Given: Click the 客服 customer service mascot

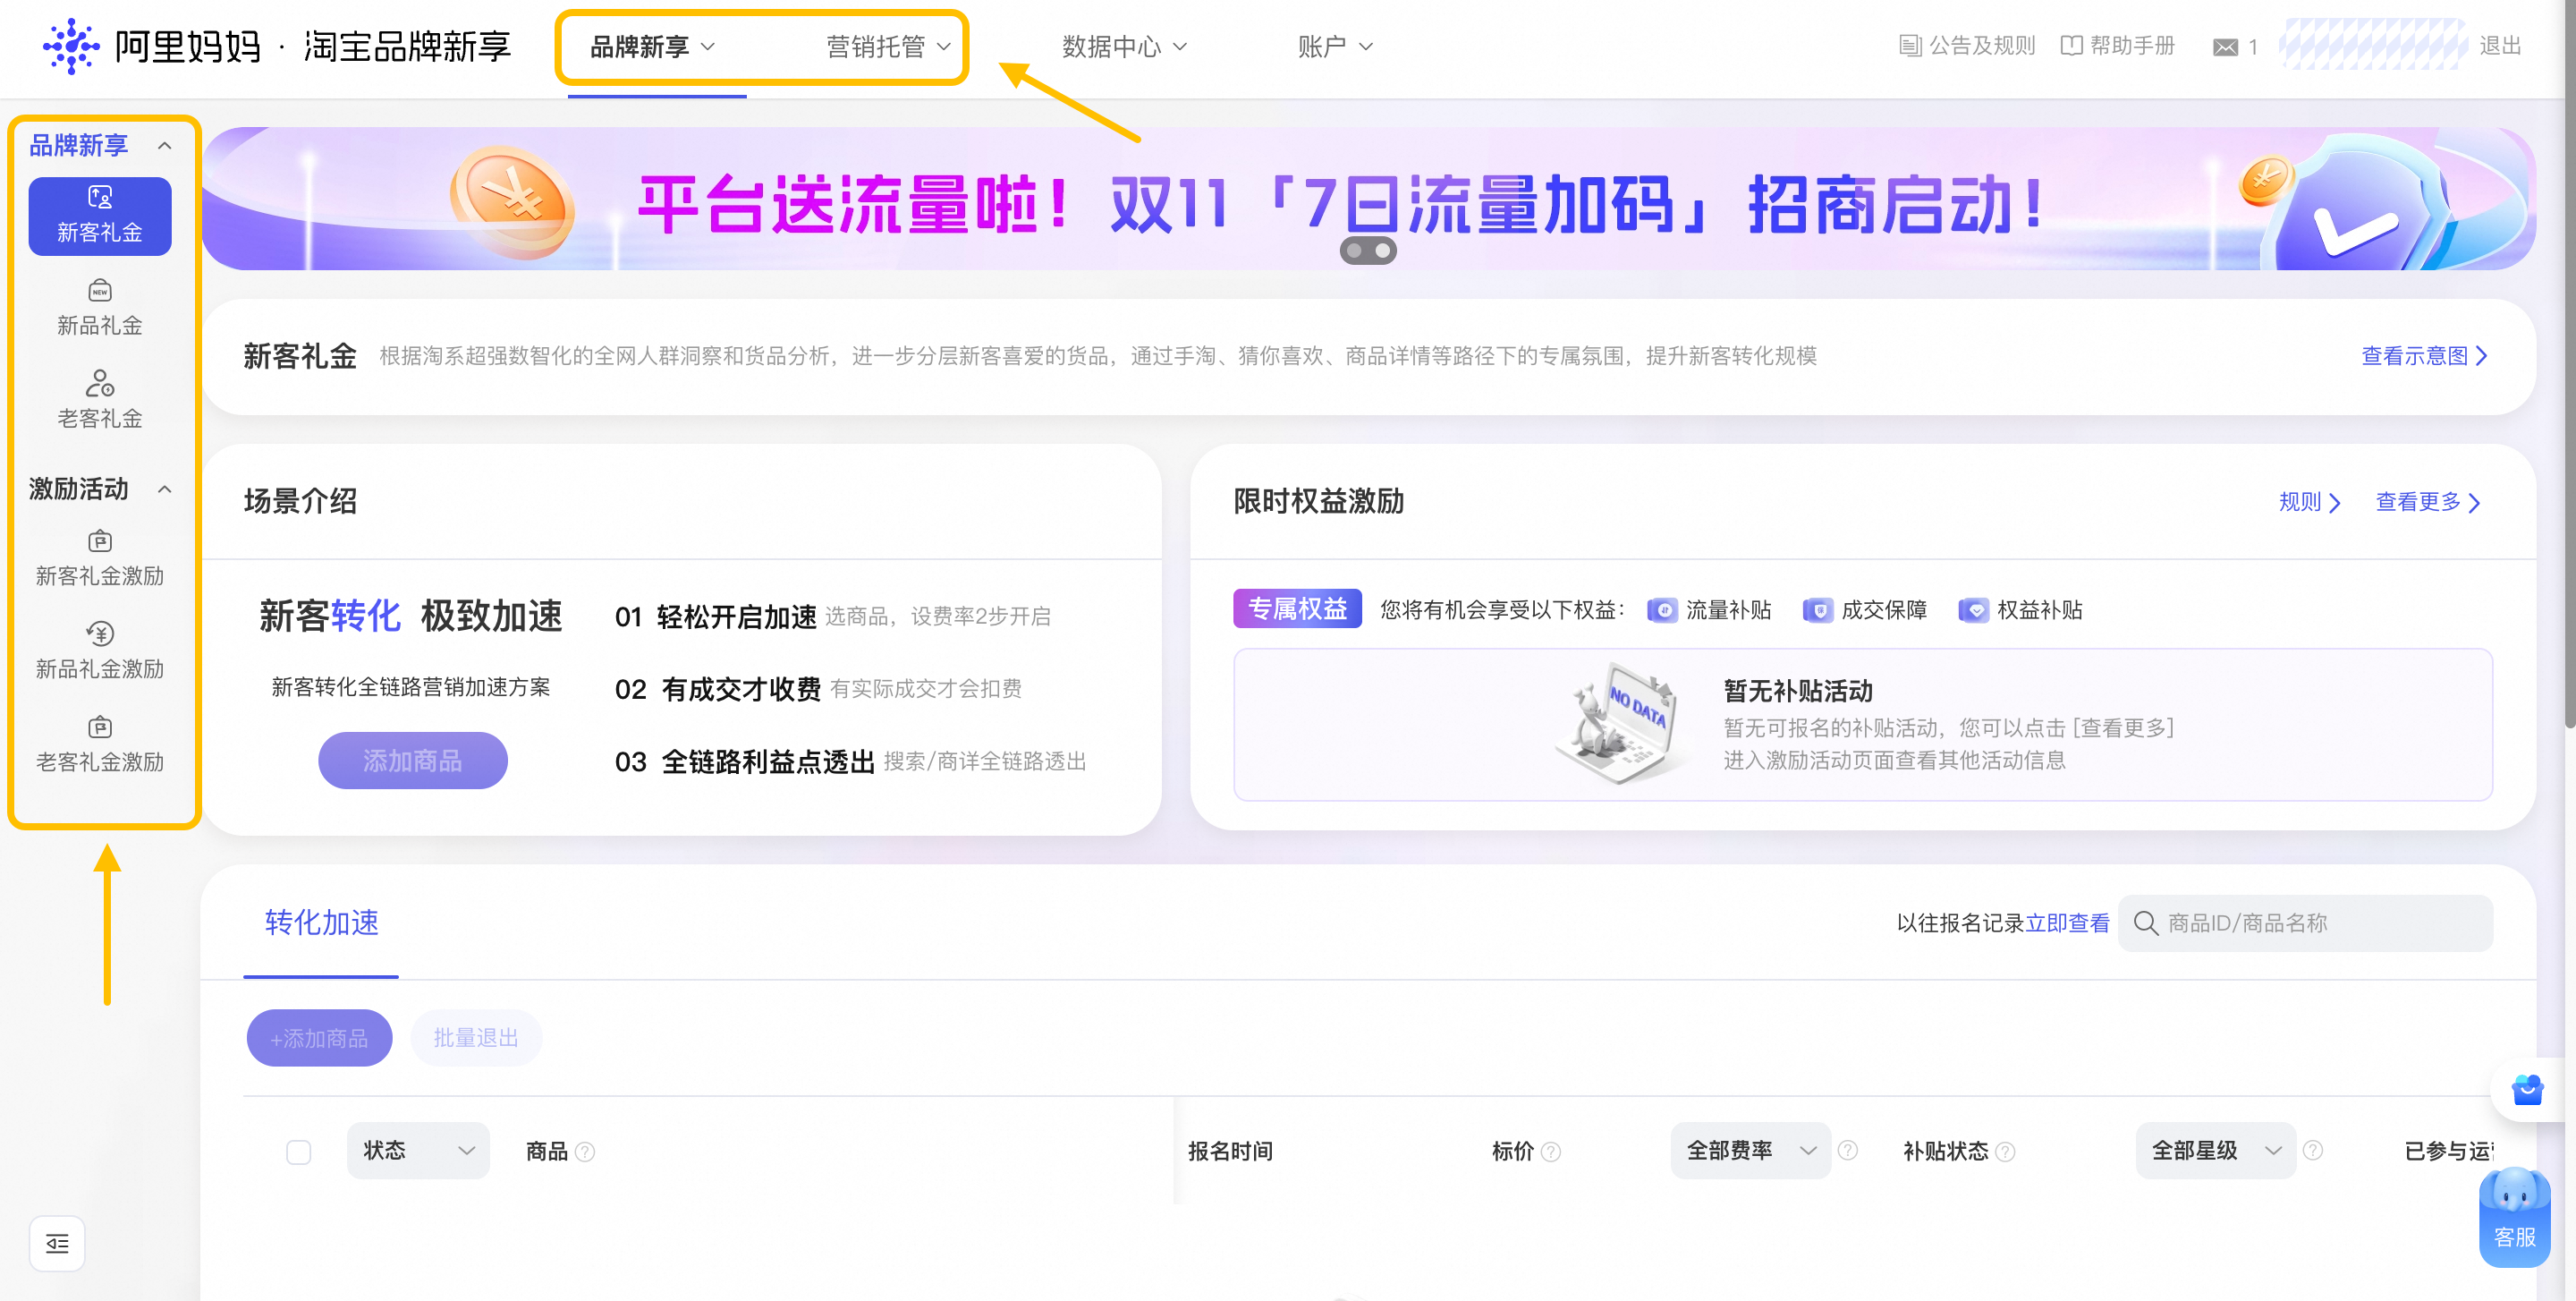Looking at the screenshot, I should 2515,1216.
